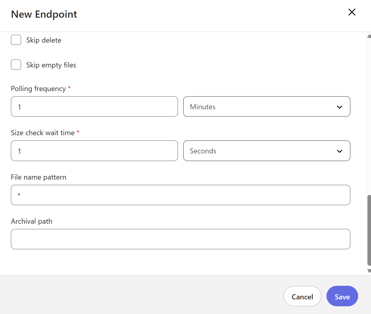Enable the Skip delete checkbox
This screenshot has width=371, height=314.
(x=16, y=40)
